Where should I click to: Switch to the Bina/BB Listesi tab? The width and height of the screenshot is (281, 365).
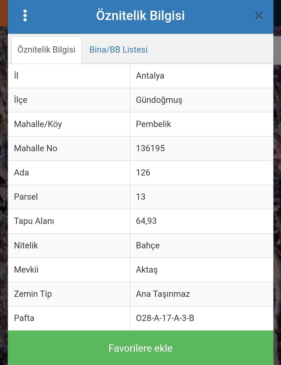(118, 49)
